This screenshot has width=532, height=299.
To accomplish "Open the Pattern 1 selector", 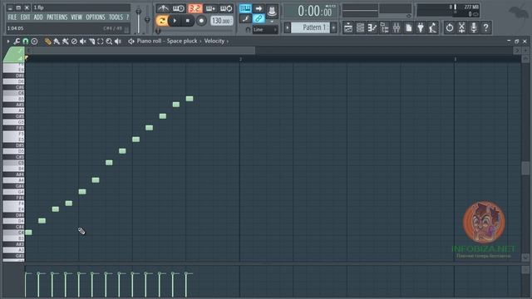I will 311,27.
